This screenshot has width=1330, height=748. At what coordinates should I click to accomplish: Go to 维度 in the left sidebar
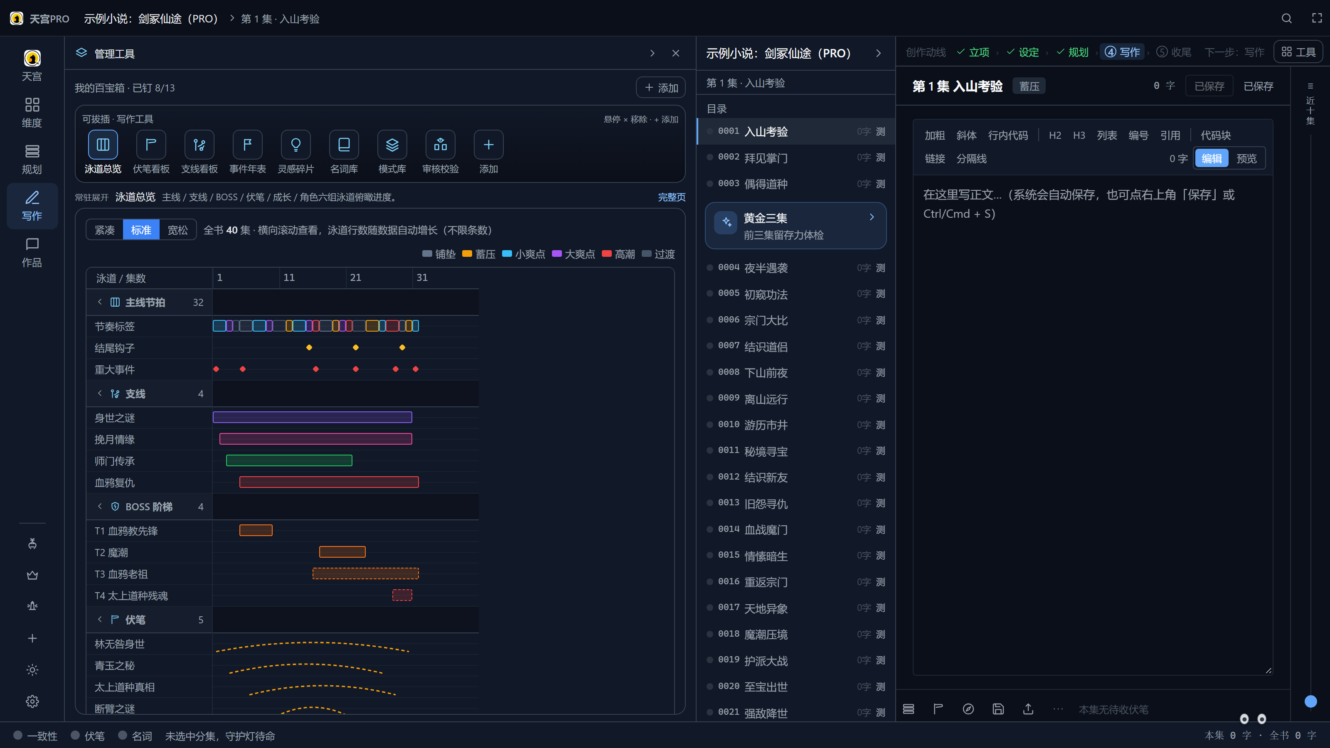point(32,113)
